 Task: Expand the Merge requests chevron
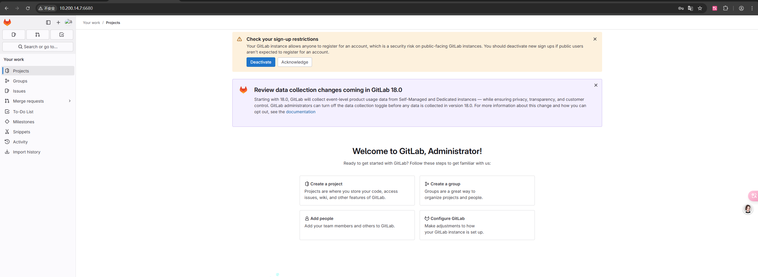coord(70,101)
